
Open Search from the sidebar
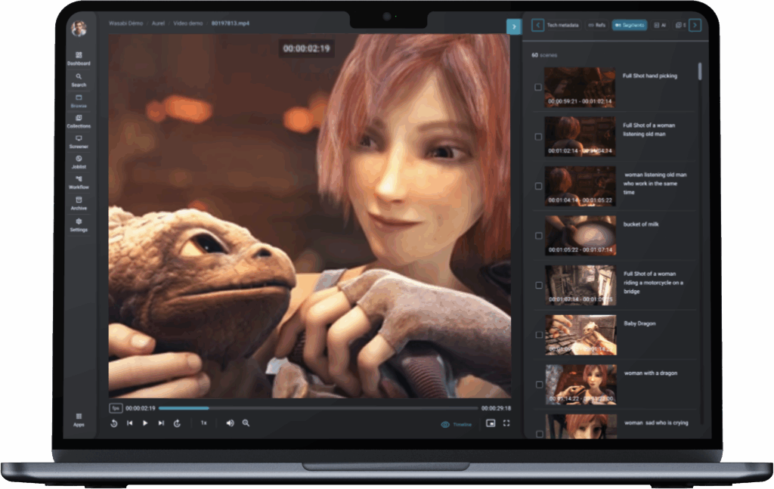(x=79, y=80)
